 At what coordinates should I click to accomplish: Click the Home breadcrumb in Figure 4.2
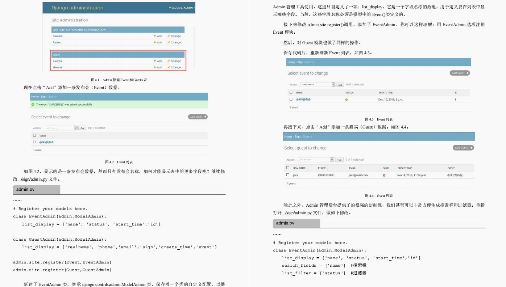pos(35,97)
